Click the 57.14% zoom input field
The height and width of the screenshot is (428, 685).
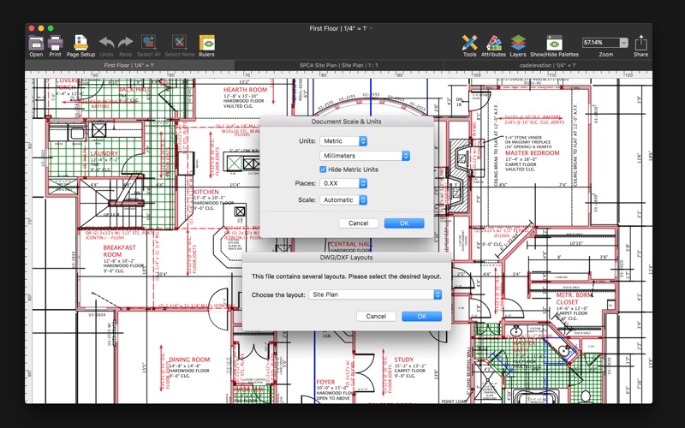click(x=601, y=42)
